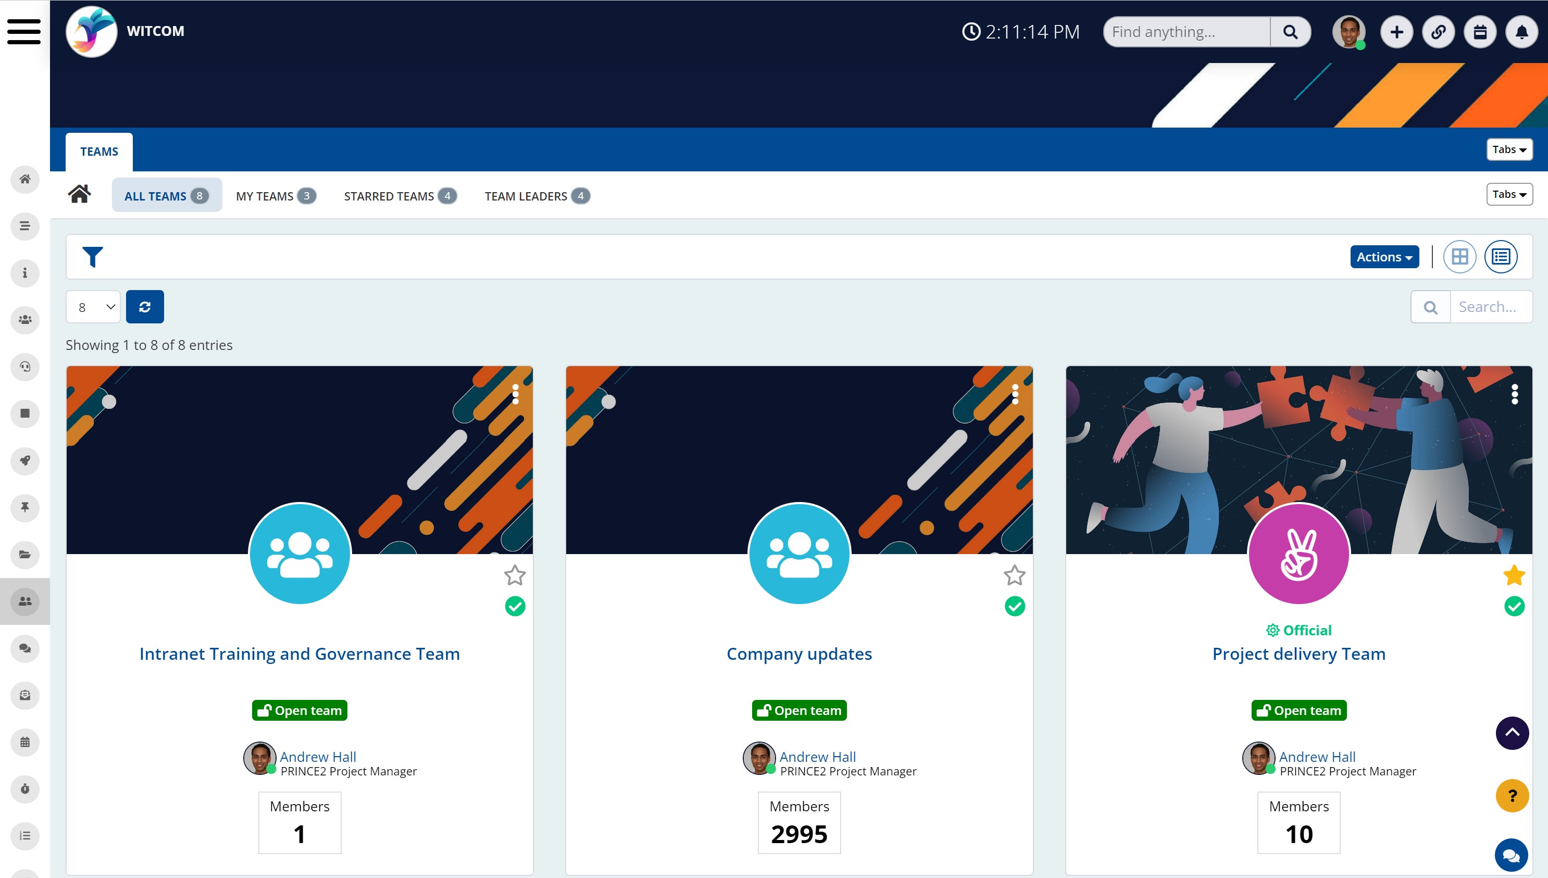Star the Company updates team
The image size is (1548, 878).
pyautogui.click(x=1014, y=575)
